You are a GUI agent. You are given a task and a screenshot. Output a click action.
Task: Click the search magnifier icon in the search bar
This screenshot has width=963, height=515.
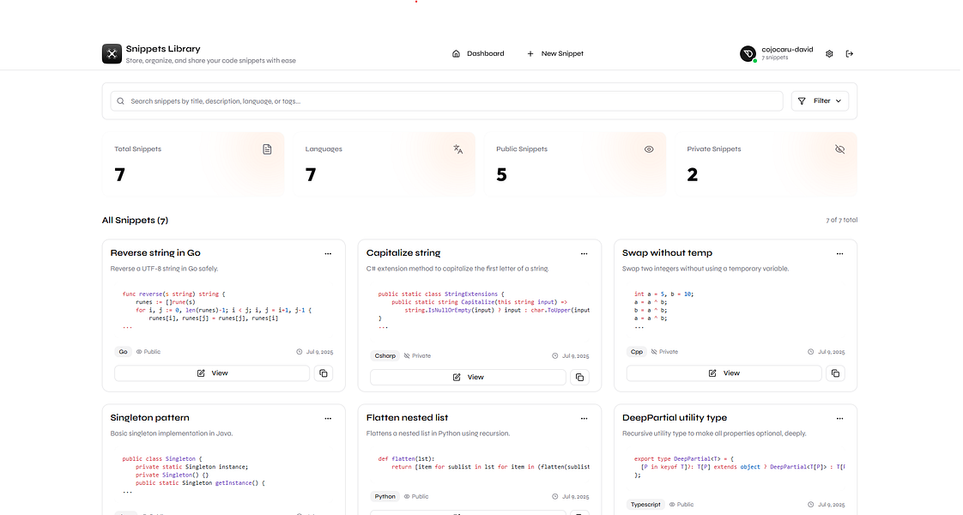(x=120, y=100)
